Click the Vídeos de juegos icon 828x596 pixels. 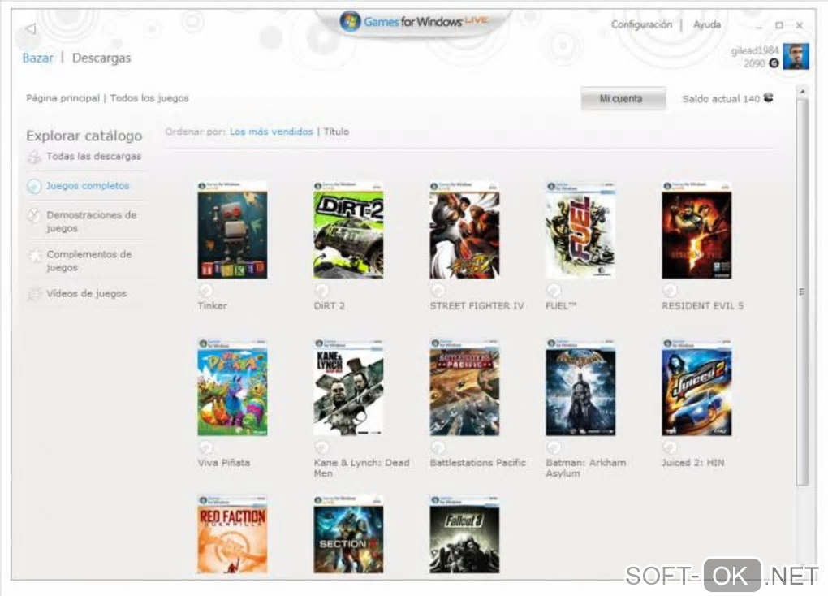34,294
